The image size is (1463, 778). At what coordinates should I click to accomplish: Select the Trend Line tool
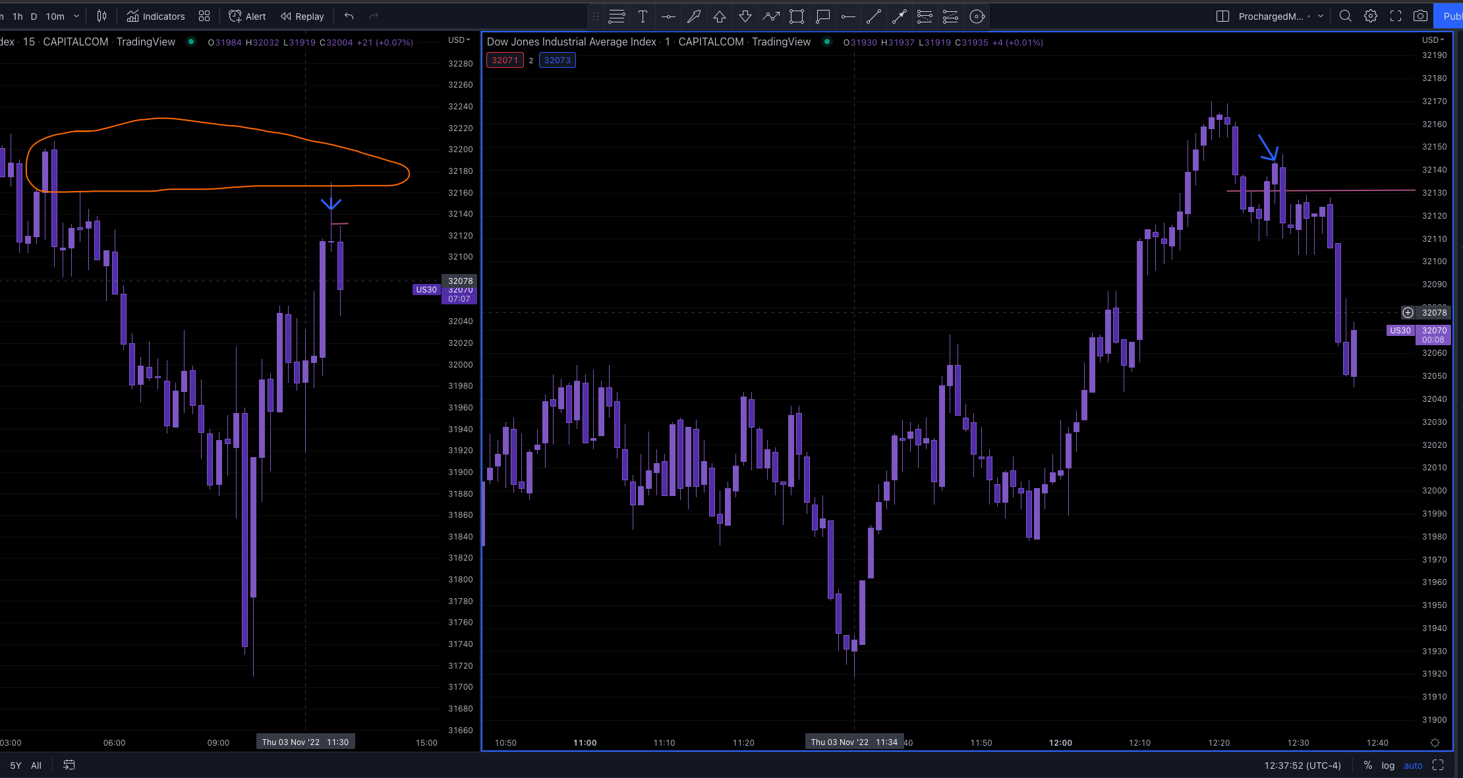tap(874, 16)
